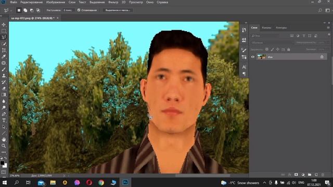Viewport: 333px width, 187px height.
Task: Open the Изображение menu
Action: click(56, 2)
